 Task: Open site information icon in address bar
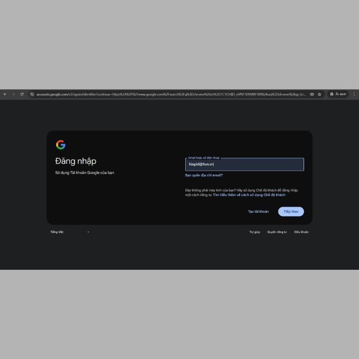pyautogui.click(x=32, y=94)
